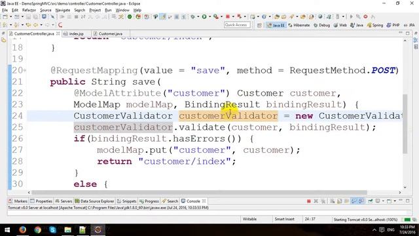Switch to the Hibernate perspective
Screen dimensions: 419x236
pos(299,25)
